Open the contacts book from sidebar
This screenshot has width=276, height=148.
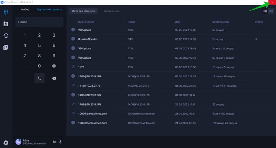pyautogui.click(x=6, y=24)
